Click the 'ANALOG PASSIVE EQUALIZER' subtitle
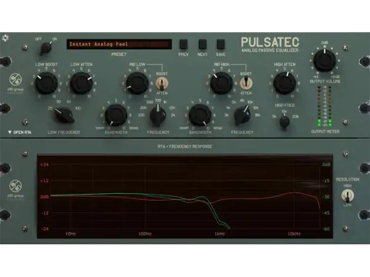The width and height of the screenshot is (370, 277). [270, 50]
